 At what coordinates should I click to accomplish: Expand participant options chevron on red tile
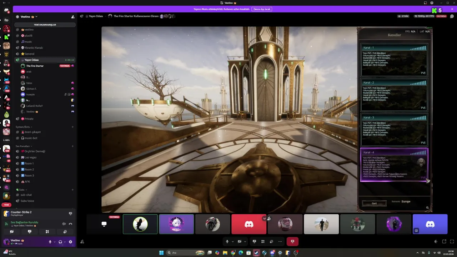(x=264, y=218)
